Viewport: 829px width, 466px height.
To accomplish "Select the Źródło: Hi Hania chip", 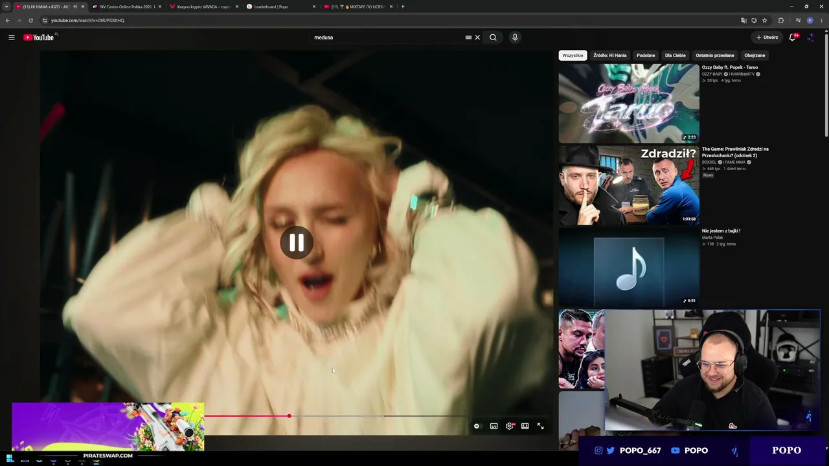I will 610,56.
